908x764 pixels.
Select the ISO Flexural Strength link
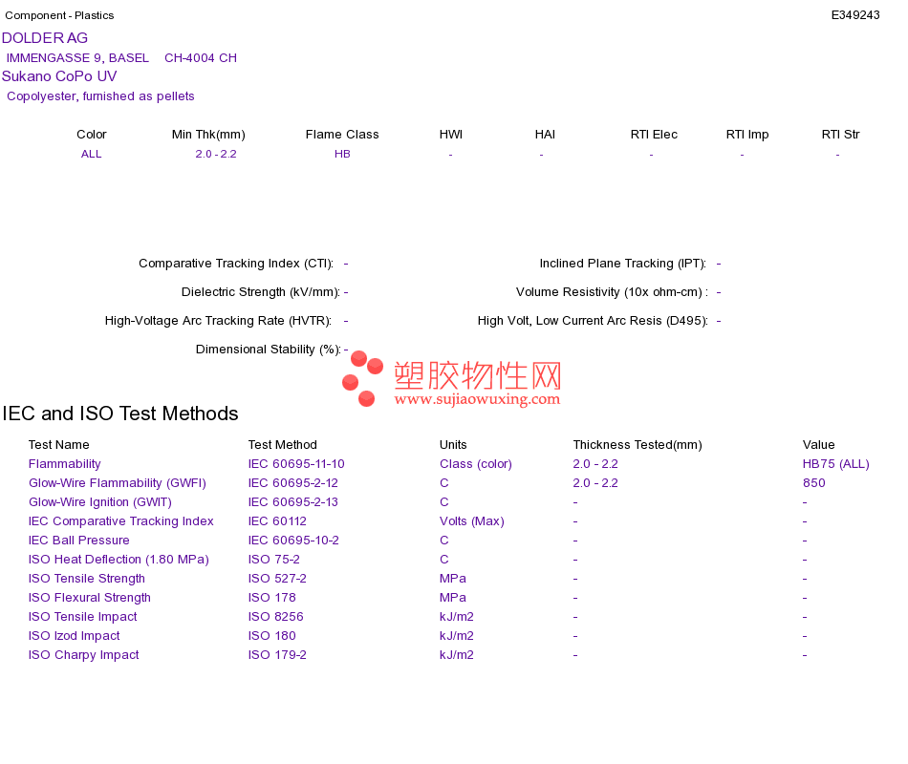89,597
